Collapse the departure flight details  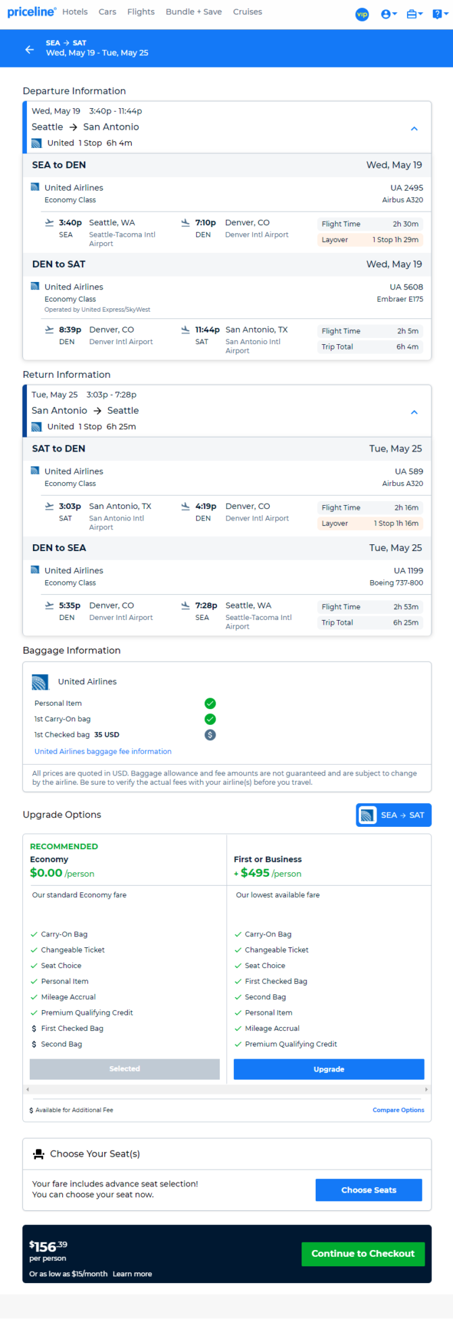pos(414,128)
